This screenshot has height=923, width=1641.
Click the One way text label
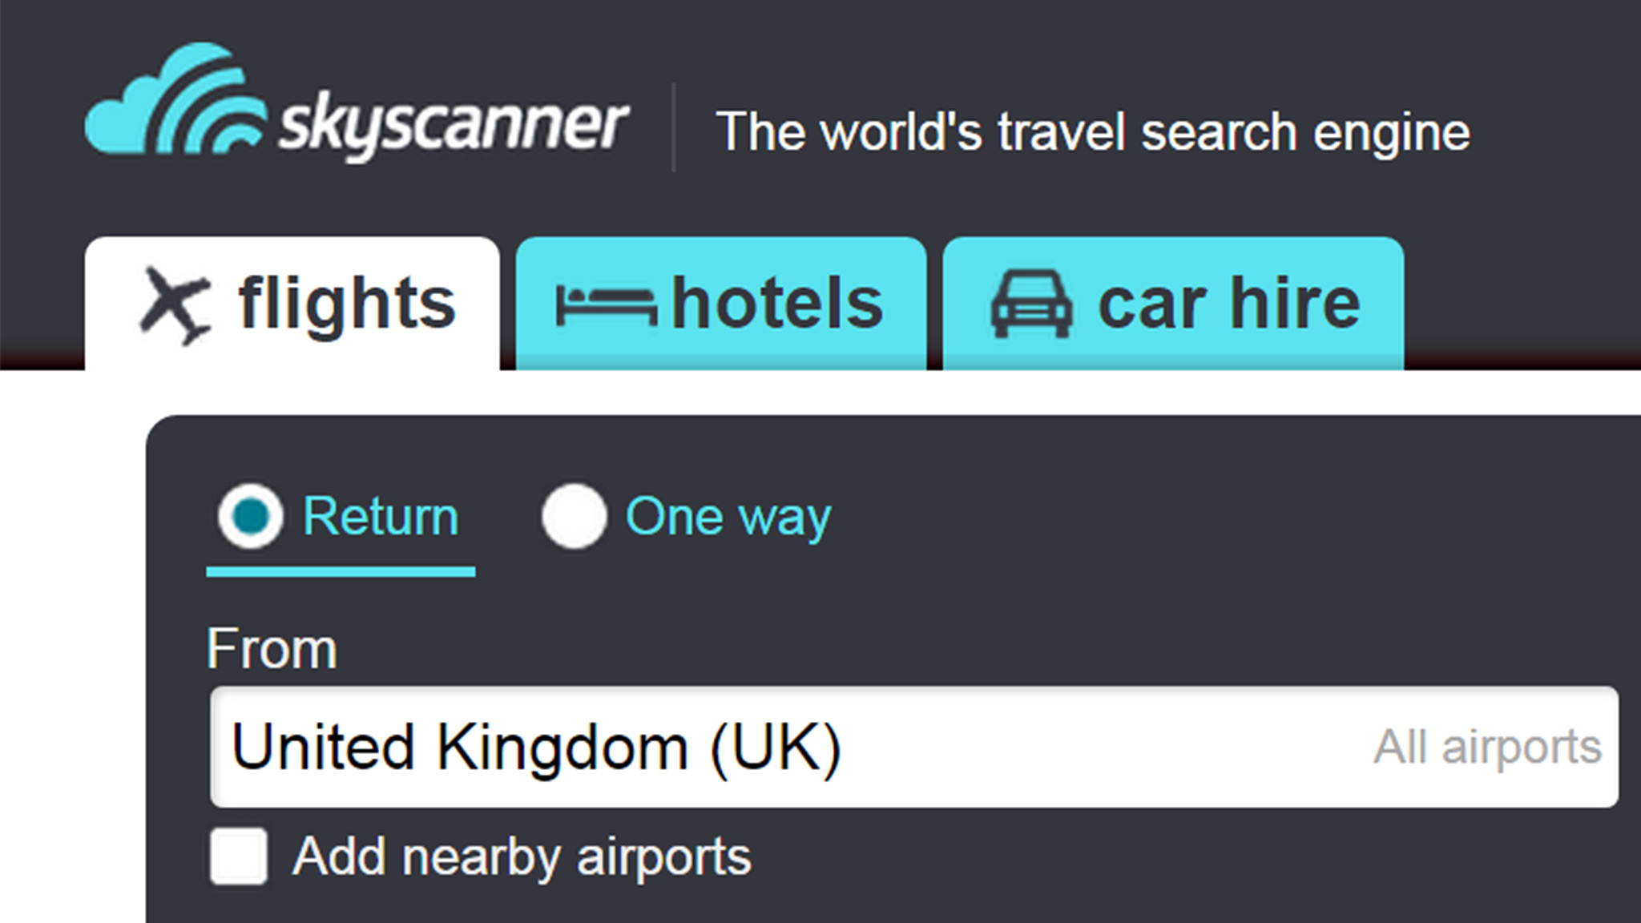728,518
